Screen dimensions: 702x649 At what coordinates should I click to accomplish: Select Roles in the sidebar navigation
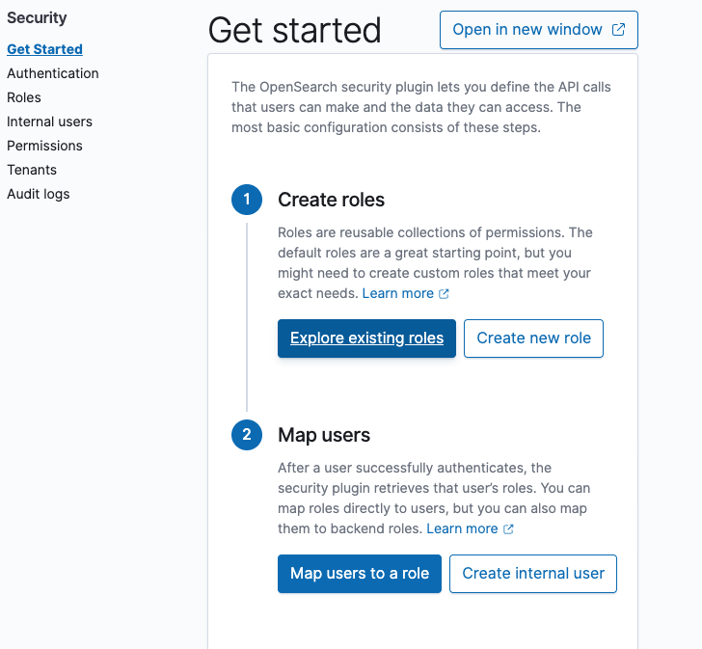(24, 97)
